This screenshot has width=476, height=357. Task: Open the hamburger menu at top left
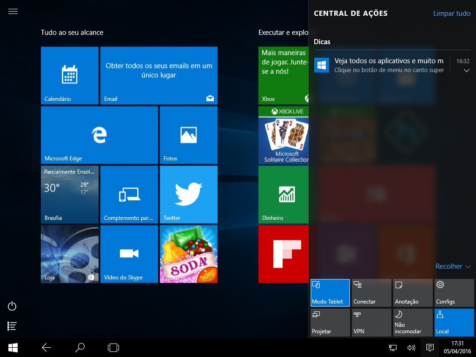[13, 12]
